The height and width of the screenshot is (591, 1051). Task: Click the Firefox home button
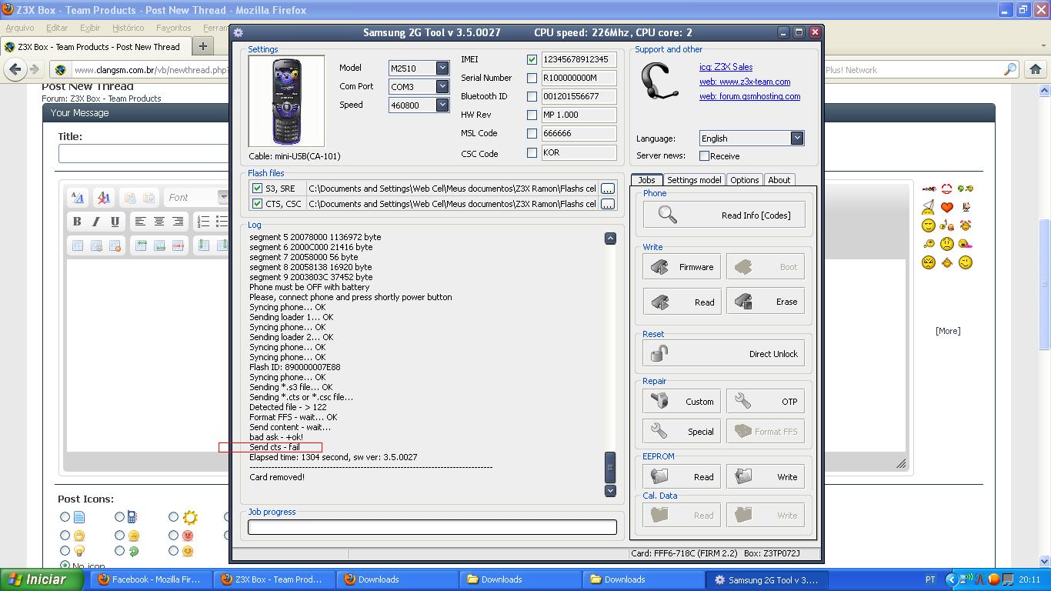(1036, 69)
